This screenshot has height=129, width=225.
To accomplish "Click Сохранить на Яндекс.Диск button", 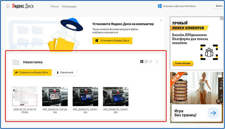I will [x=32, y=72].
